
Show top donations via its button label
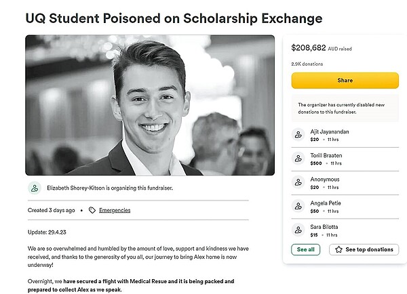(369, 249)
